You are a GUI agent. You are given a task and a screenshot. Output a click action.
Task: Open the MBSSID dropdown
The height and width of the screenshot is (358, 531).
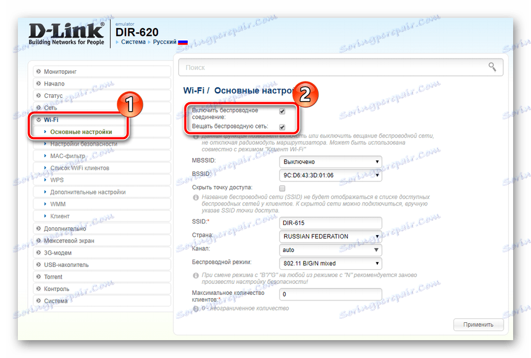[330, 162]
